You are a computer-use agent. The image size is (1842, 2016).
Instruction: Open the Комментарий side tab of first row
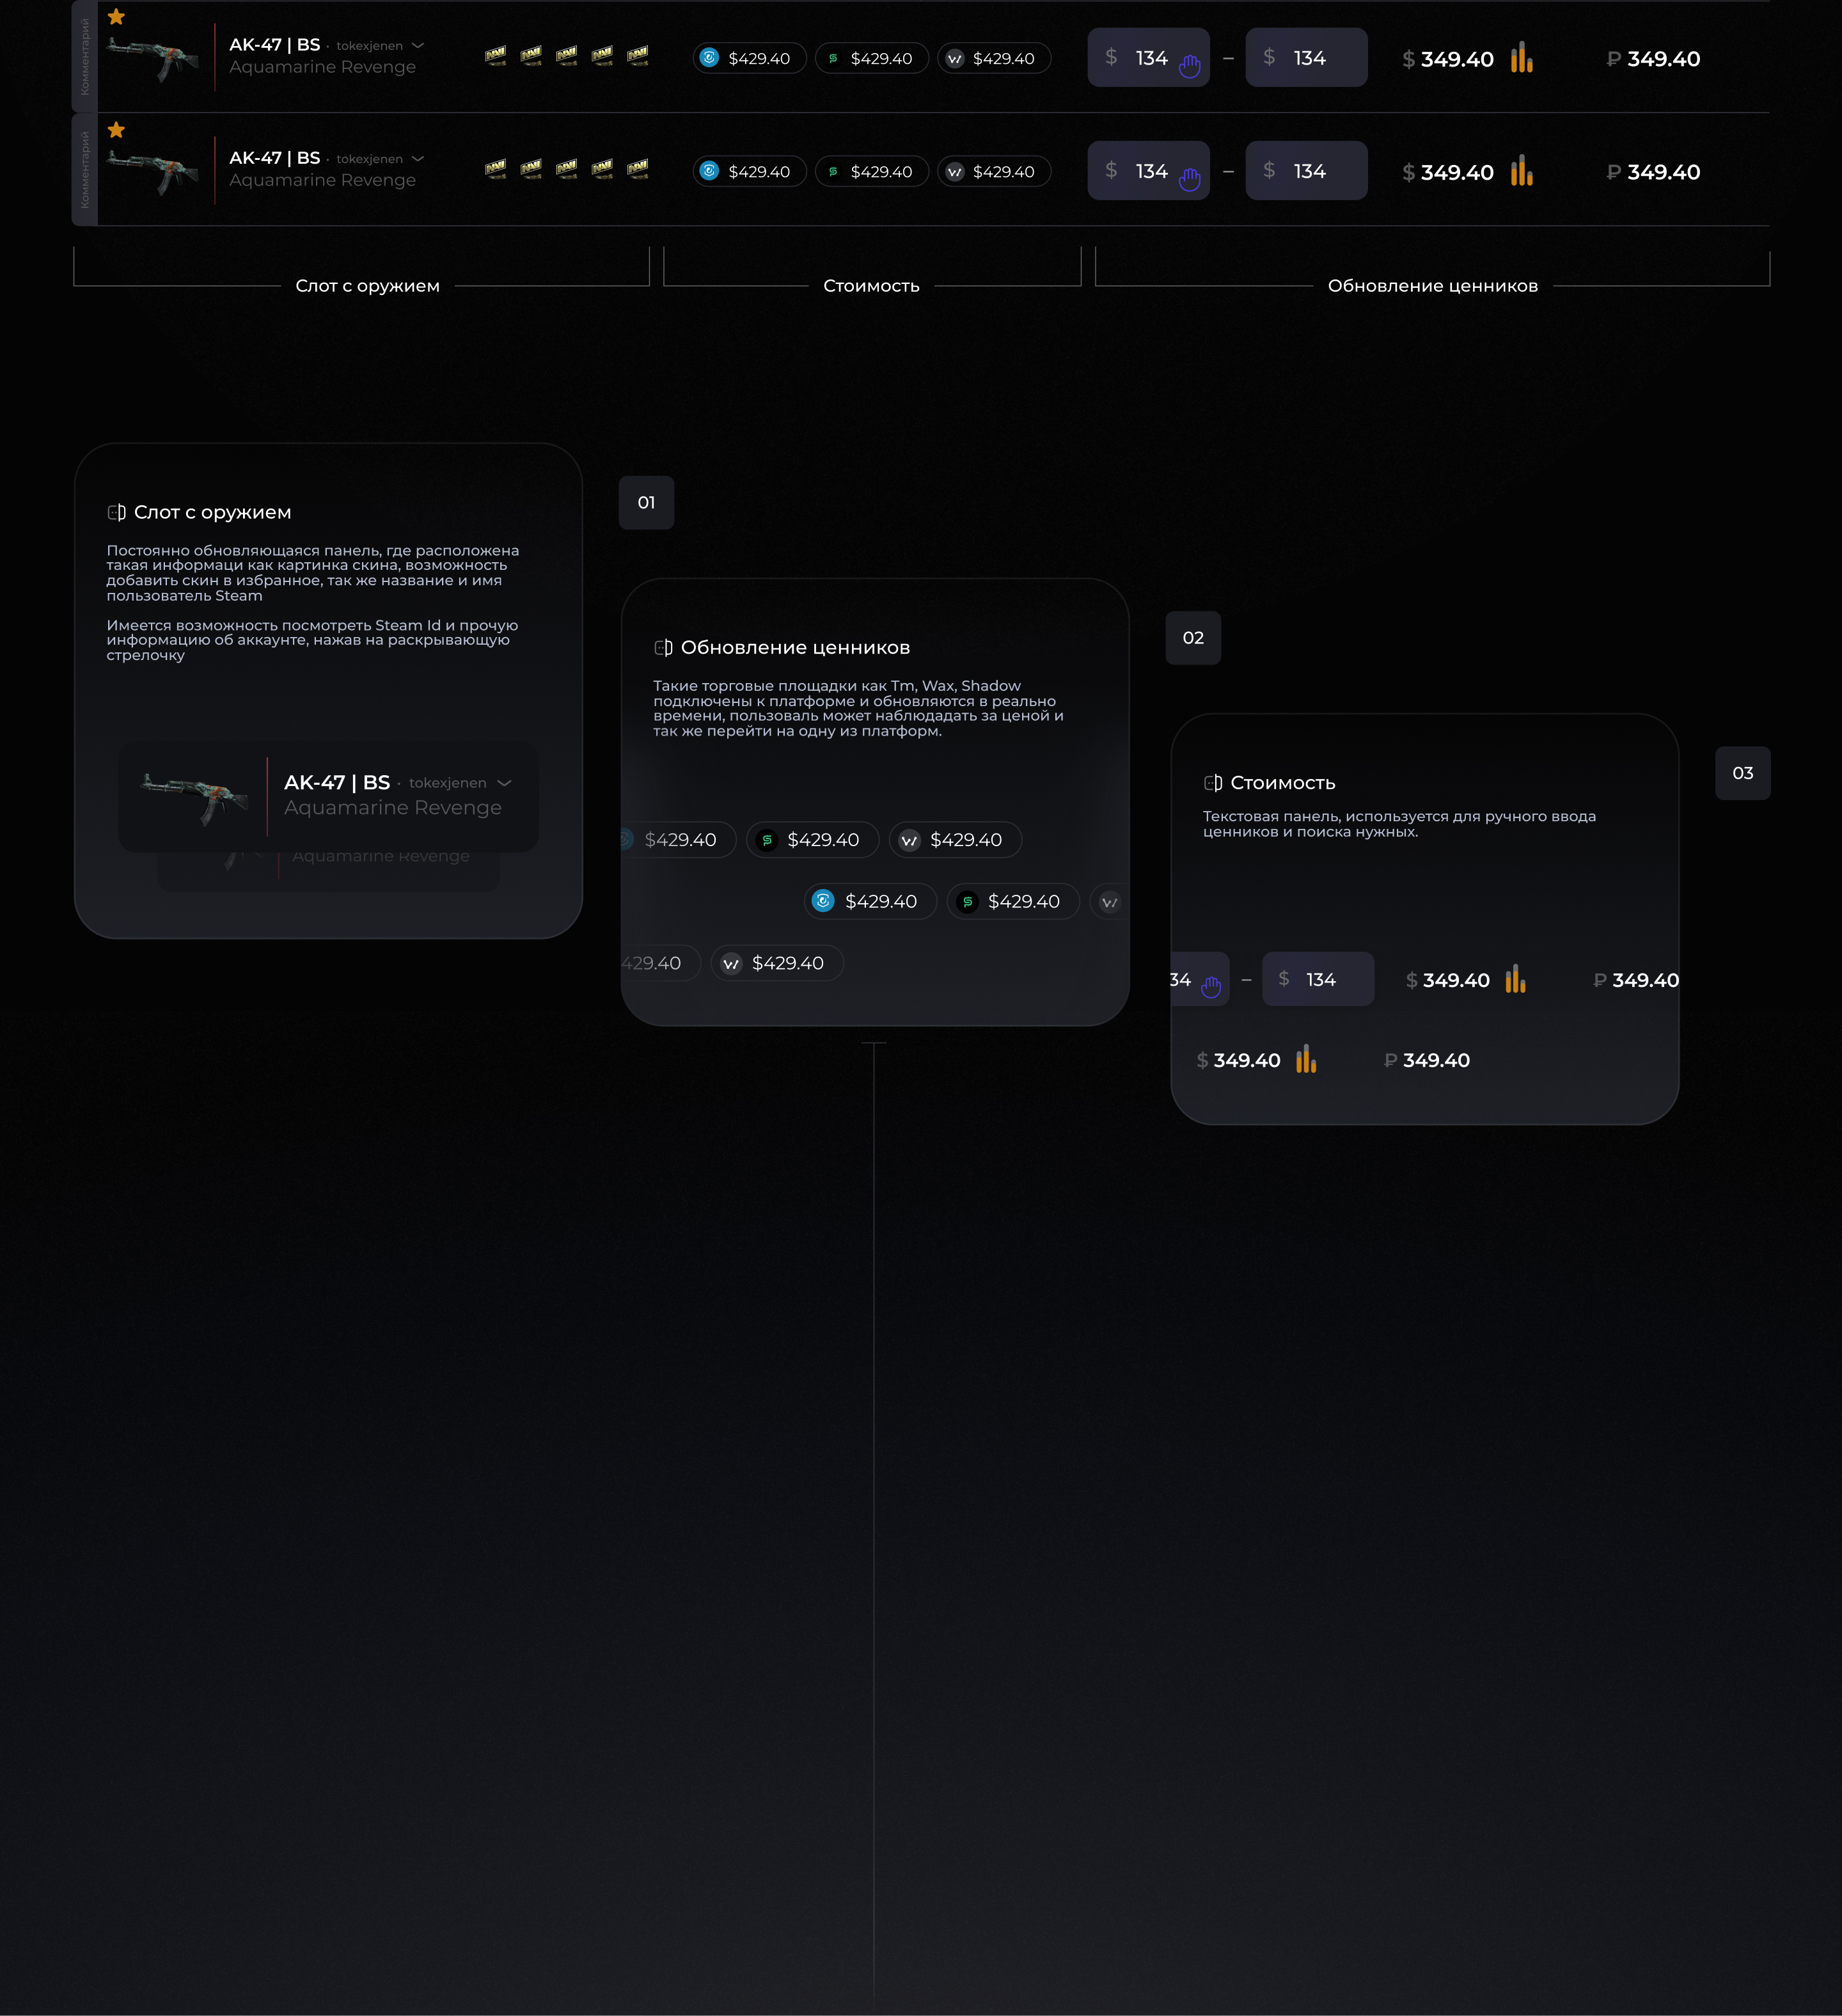[x=84, y=57]
